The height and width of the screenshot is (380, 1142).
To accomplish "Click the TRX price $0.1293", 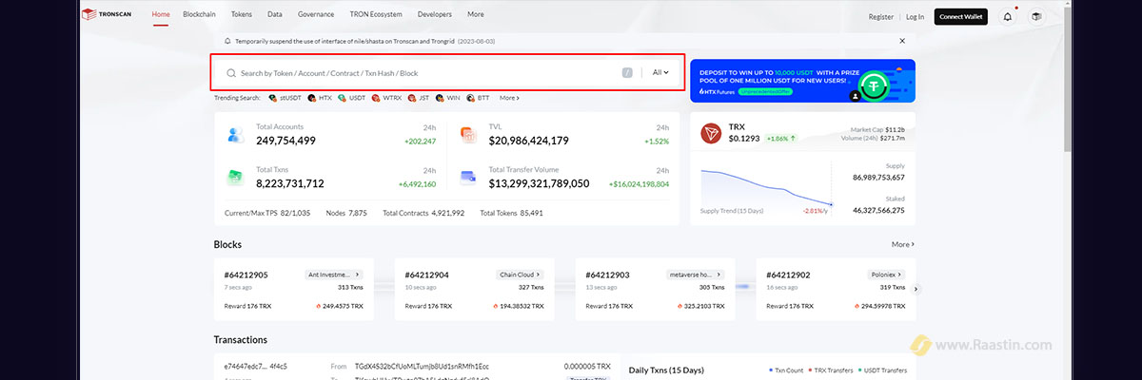I will click(744, 139).
